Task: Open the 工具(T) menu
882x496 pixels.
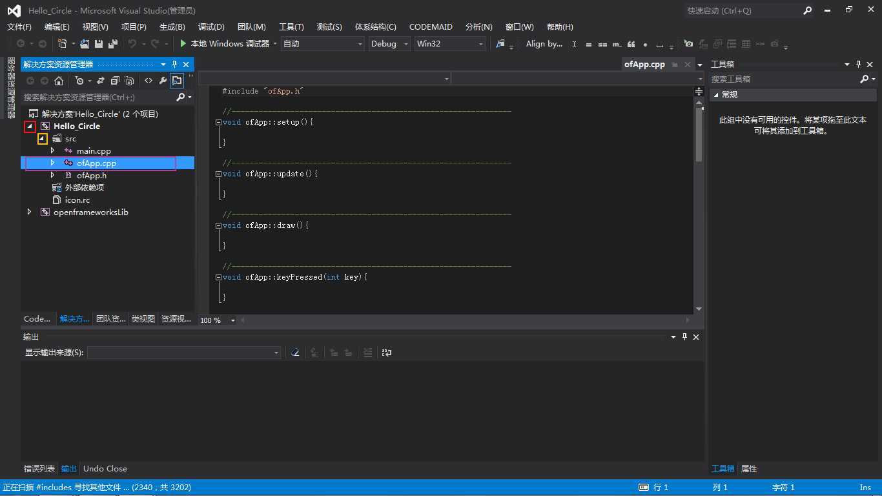Action: [x=291, y=26]
